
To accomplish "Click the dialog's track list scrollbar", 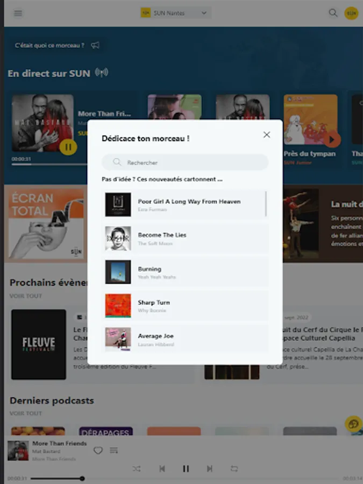I will point(266,204).
